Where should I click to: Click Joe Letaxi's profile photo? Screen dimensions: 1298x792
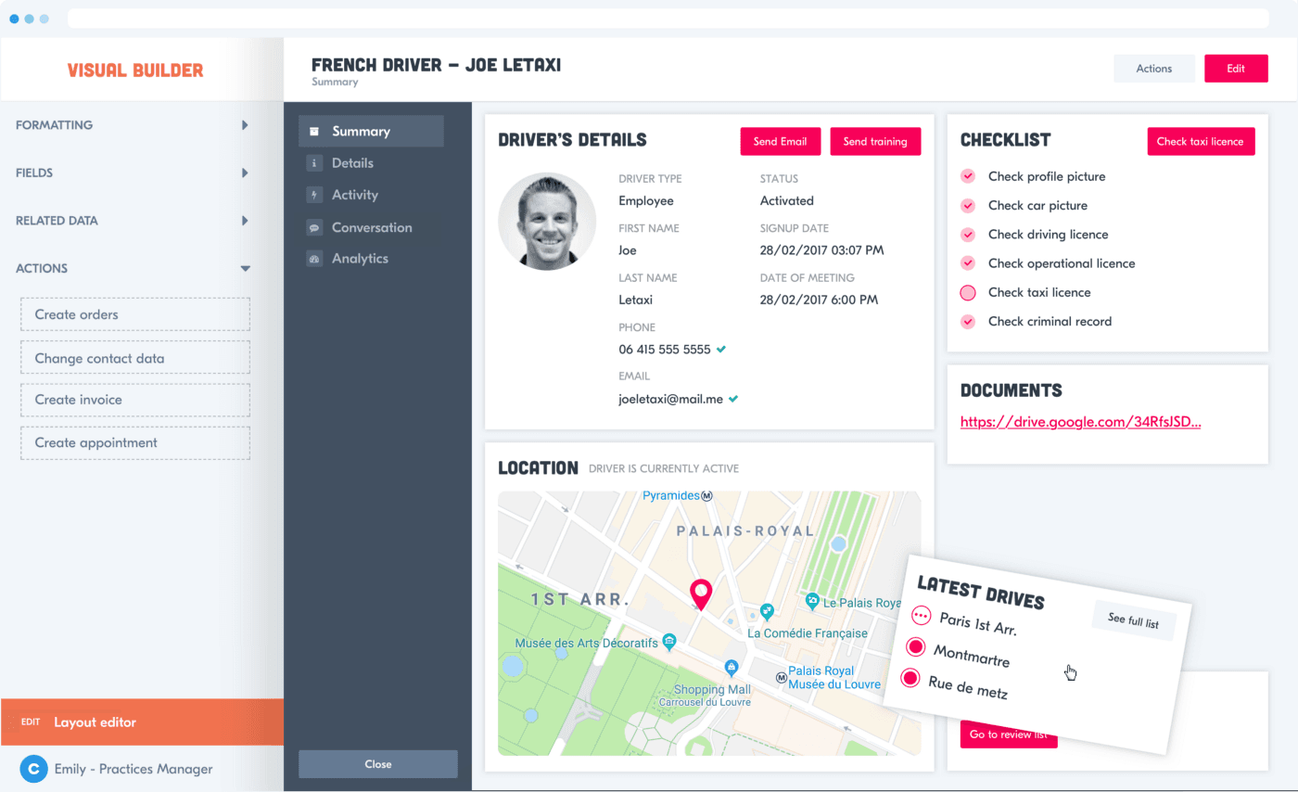(547, 221)
